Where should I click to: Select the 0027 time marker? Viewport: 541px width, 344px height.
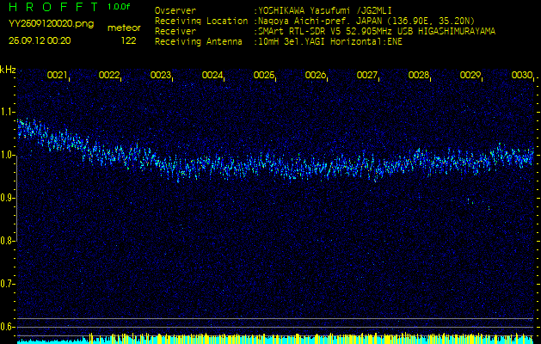pyautogui.click(x=367, y=76)
